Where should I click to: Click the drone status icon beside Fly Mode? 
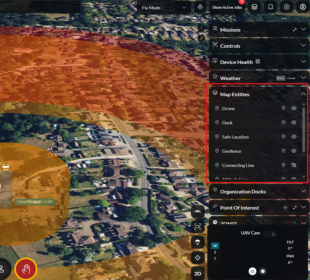point(200,7)
